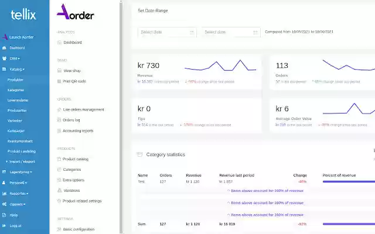Click the Oppsett gears icon
The image size is (375, 234).
coord(4,204)
